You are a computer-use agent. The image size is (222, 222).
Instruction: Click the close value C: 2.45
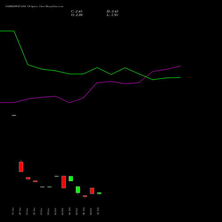[x=77, y=12]
